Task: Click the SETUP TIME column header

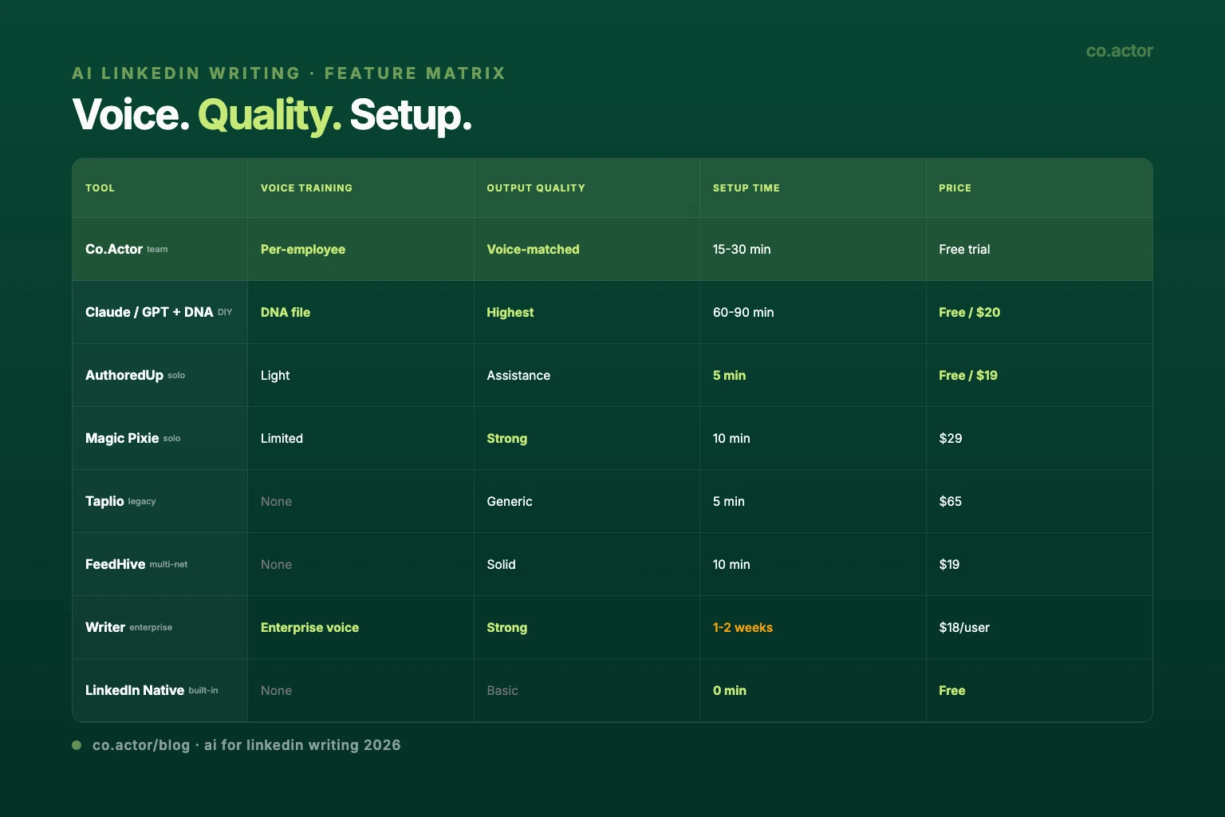Action: pos(746,188)
